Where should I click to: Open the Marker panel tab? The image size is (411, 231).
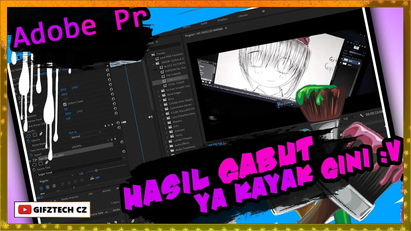[x=106, y=191]
